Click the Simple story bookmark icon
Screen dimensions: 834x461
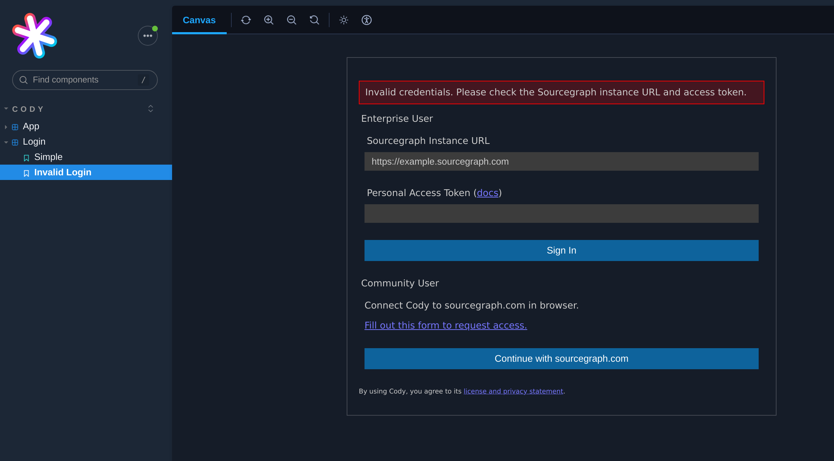[26, 158]
